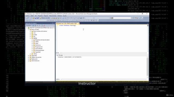Viewport: 174px width, 97px height.
Task: Open the Conectar dropdown in Object Explorer
Action: click(x=29, y=25)
